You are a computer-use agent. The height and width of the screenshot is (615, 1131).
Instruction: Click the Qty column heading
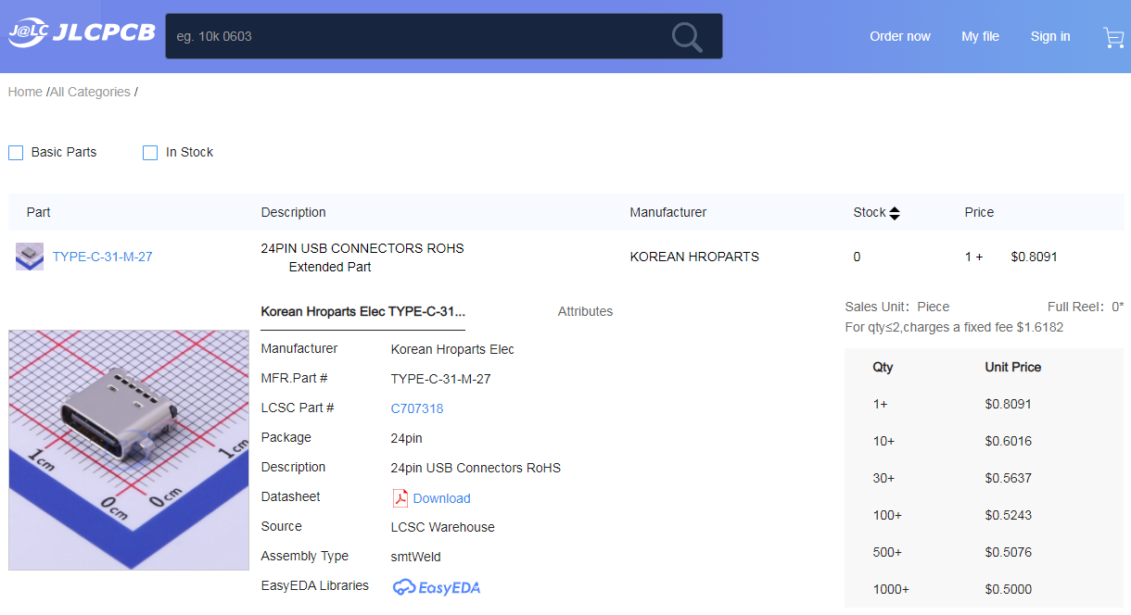point(883,367)
